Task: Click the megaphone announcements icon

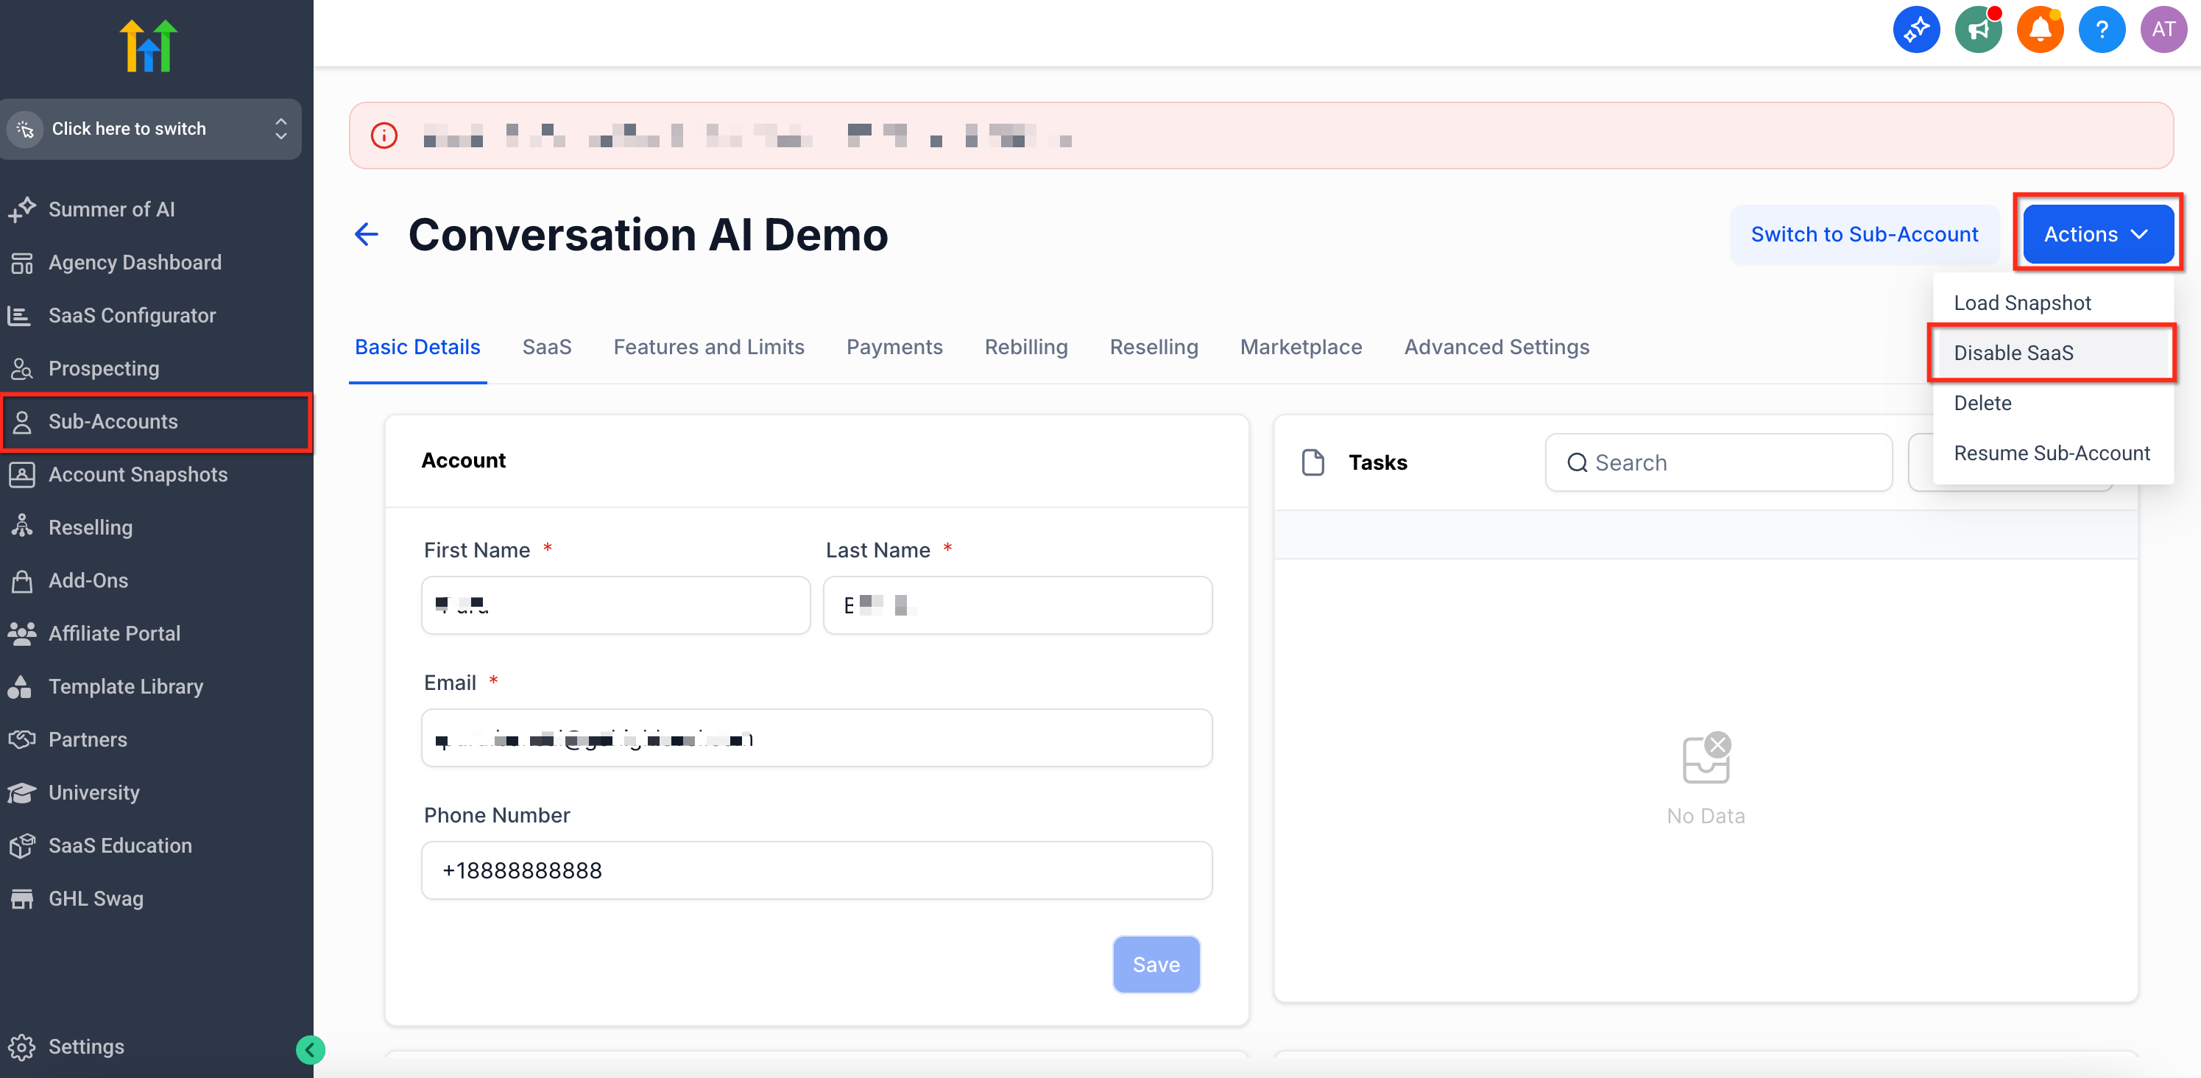Action: tap(1978, 30)
